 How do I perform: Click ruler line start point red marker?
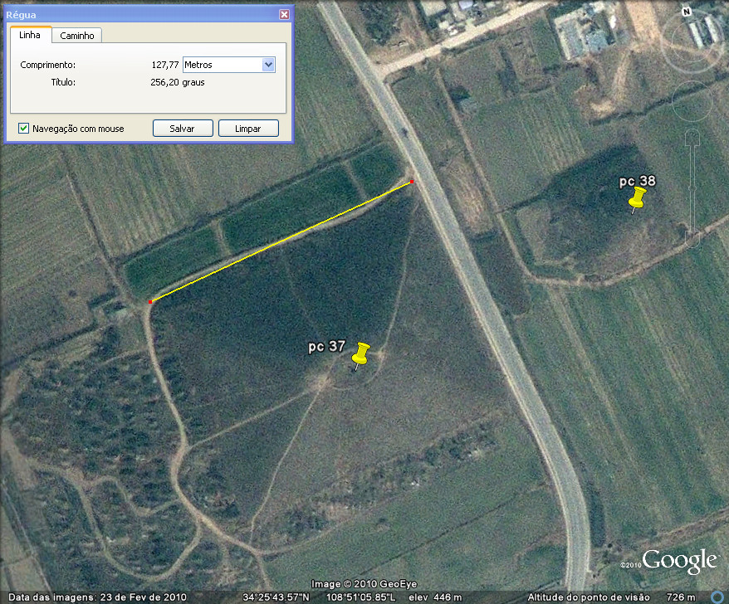click(x=150, y=301)
